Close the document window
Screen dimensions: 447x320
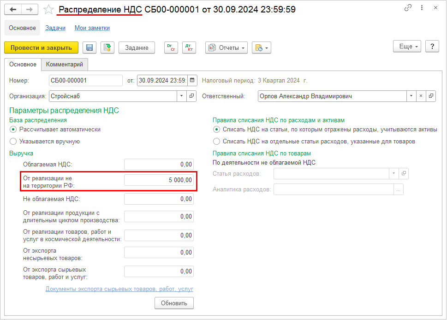(435, 8)
